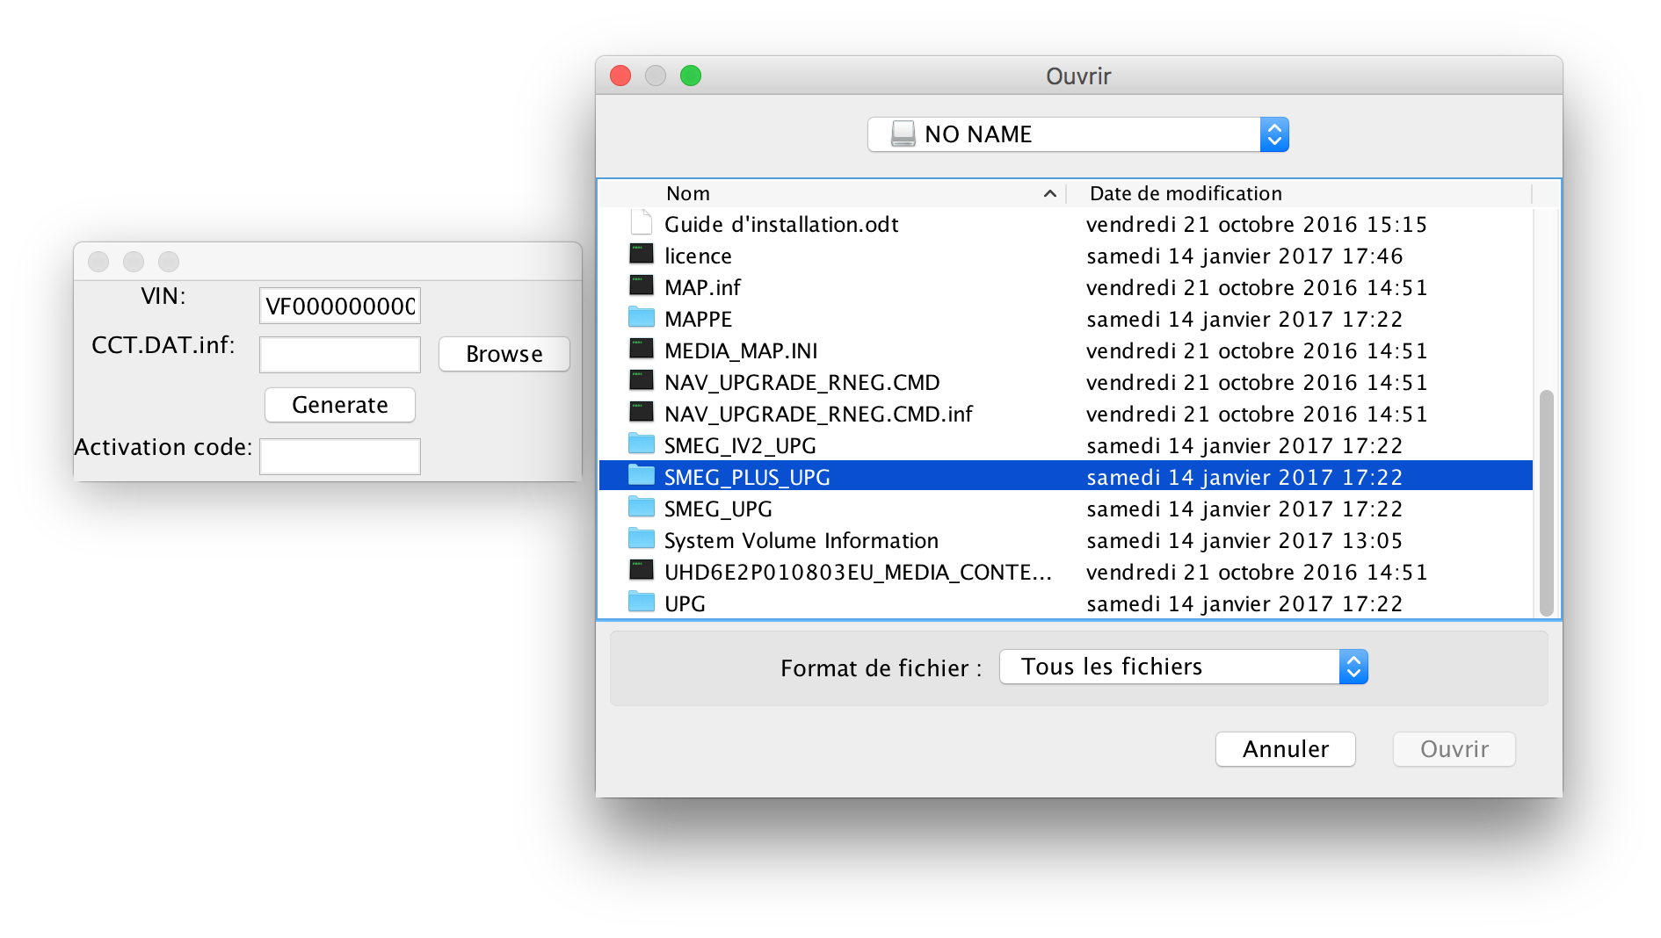Image resolution: width=1661 pixels, height=938 pixels.
Task: Click the System Volume Information folder icon
Action: click(642, 539)
